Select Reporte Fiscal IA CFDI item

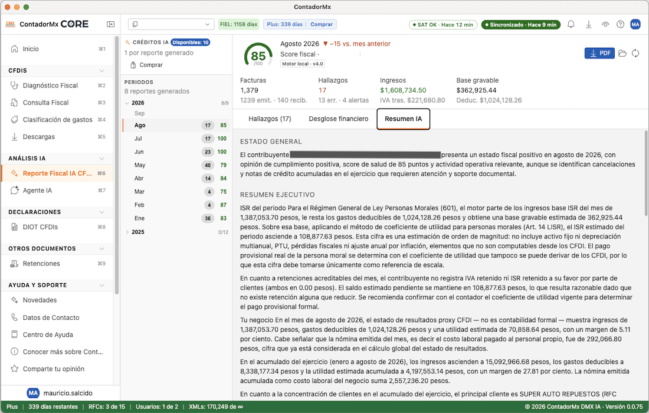click(x=57, y=173)
